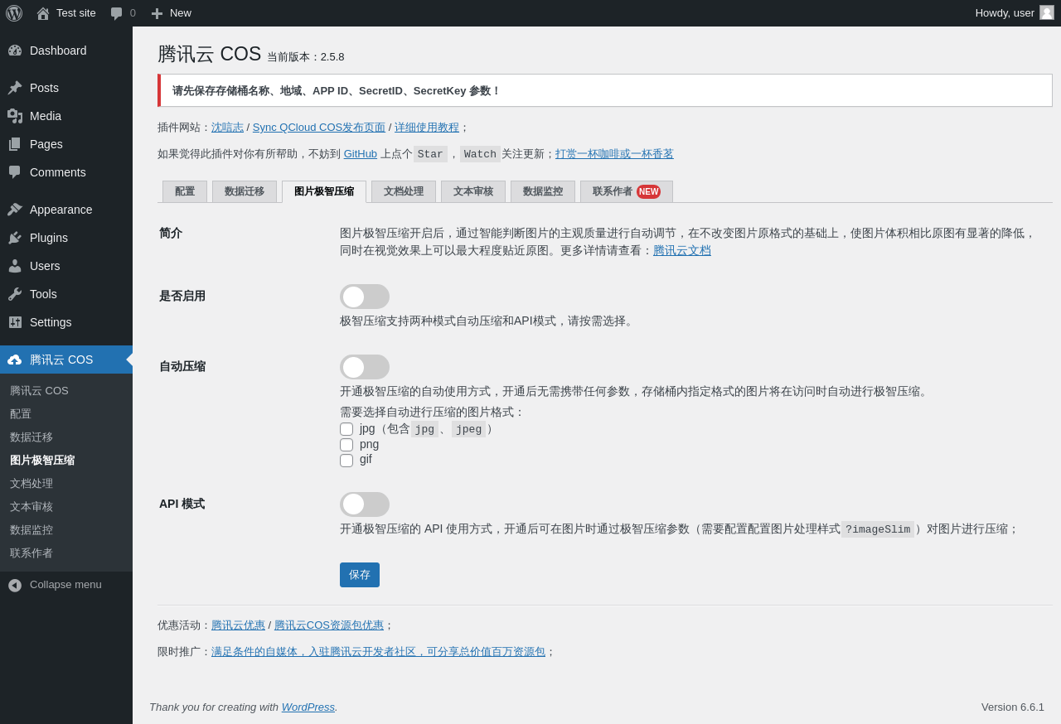The image size is (1061, 724).
Task: Open the 详细使用教程 link
Action: click(427, 128)
